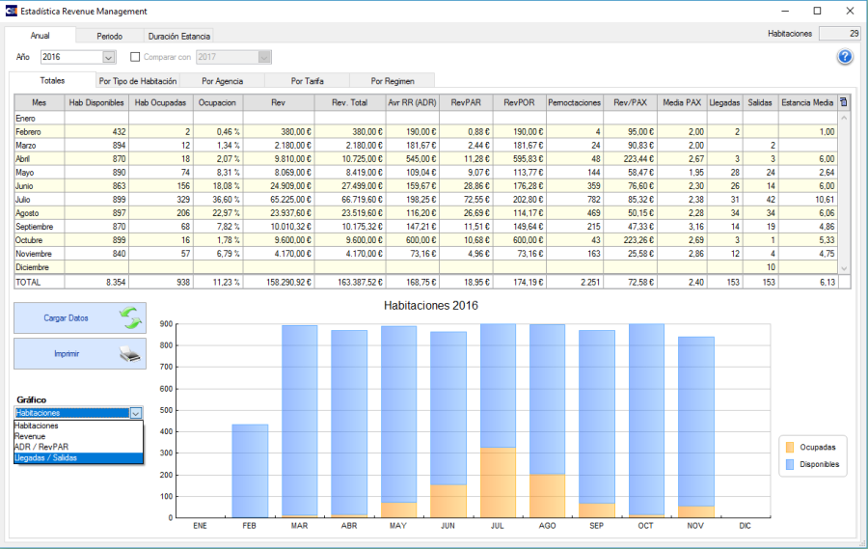
Task: Switch to the Periodo tab
Action: pyautogui.click(x=110, y=36)
